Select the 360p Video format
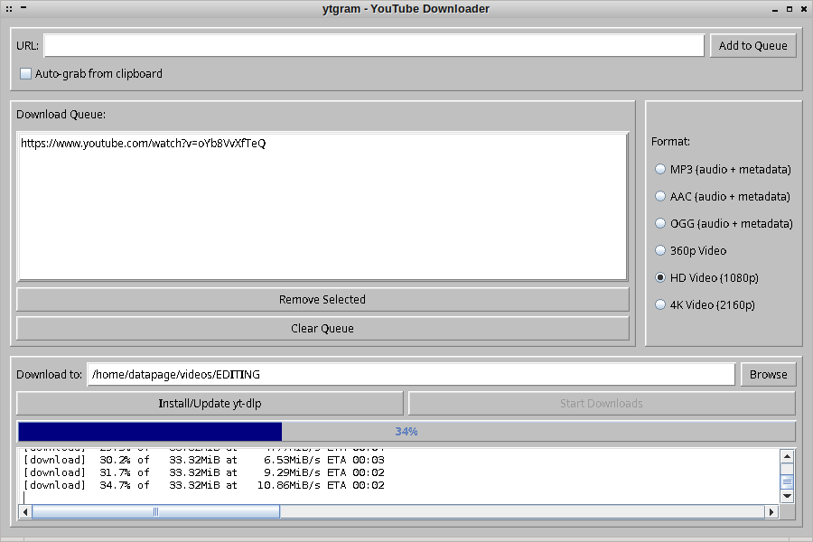Screen dimensions: 813x542 tap(660, 250)
